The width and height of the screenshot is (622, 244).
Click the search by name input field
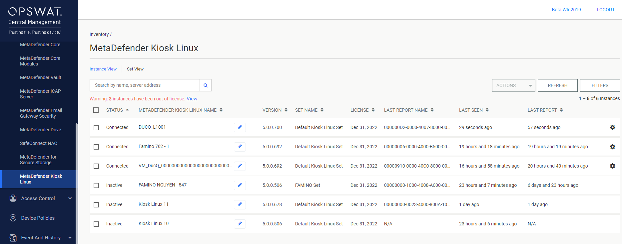[145, 85]
